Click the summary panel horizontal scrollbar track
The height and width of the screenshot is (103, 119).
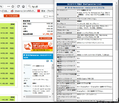(x=37, y=97)
